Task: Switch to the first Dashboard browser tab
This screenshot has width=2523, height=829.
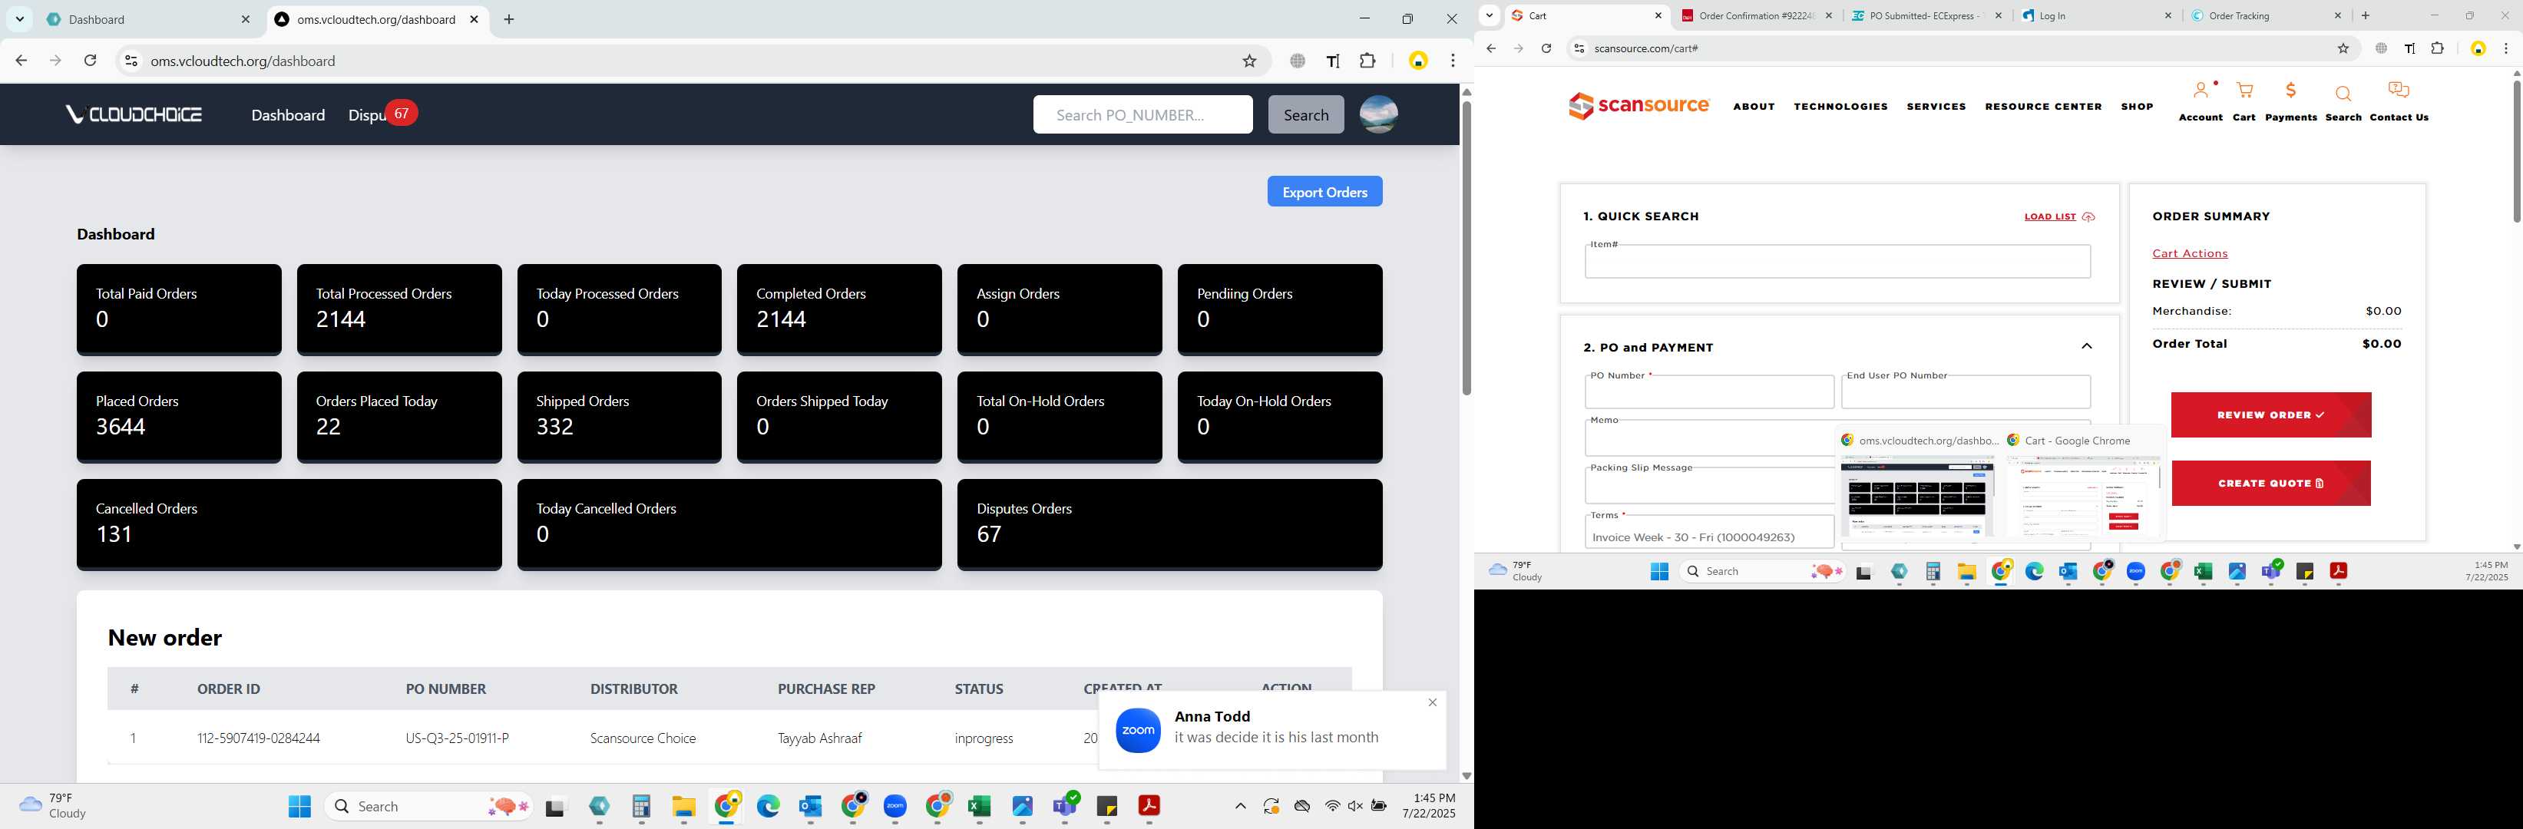Action: click(149, 20)
